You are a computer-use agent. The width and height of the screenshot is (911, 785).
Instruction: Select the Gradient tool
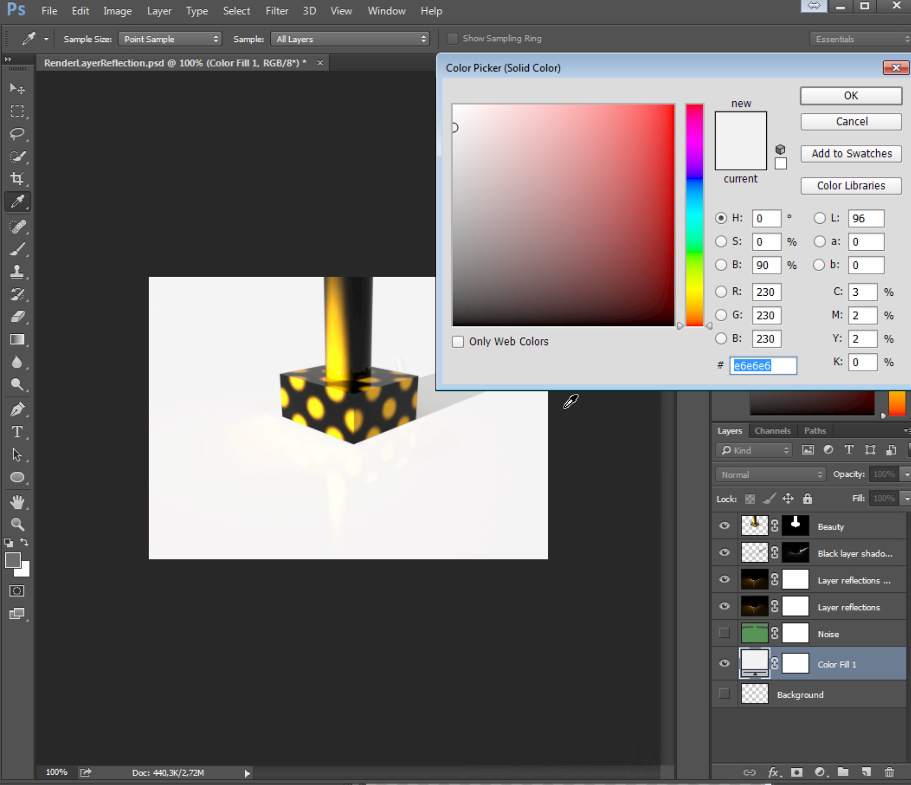tap(17, 339)
